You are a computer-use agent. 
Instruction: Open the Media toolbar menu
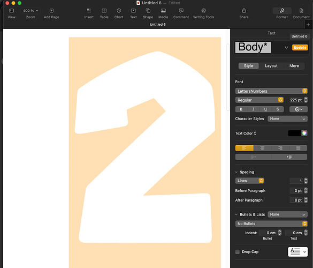tap(163, 13)
